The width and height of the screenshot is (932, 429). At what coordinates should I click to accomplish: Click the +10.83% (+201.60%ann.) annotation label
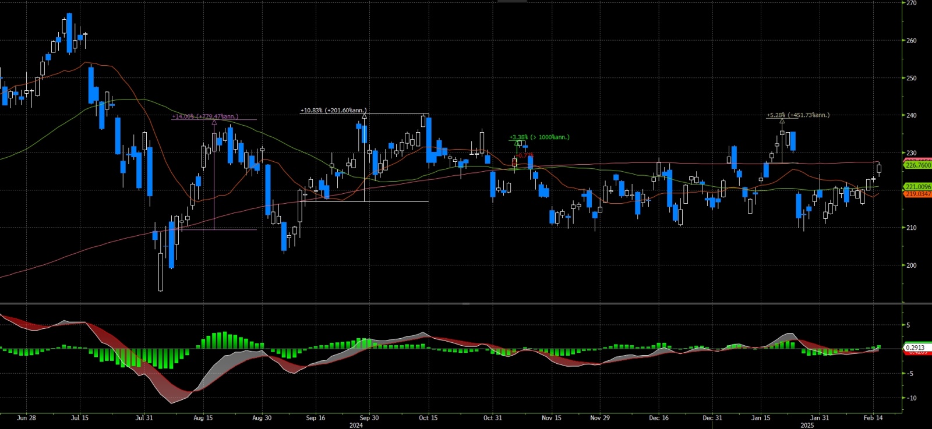[x=334, y=110]
